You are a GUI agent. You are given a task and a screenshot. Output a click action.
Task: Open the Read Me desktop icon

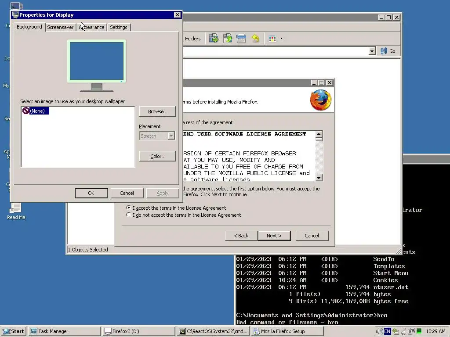[x=16, y=211]
